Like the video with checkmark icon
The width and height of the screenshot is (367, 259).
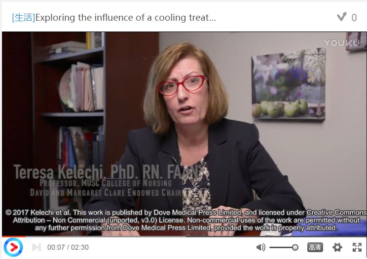click(341, 17)
